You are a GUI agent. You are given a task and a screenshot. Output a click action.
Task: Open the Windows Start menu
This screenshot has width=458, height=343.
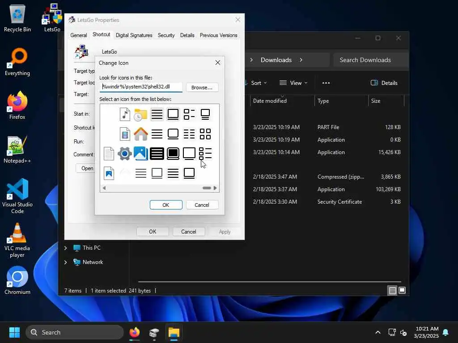[14, 332]
